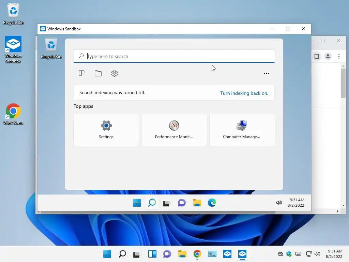This screenshot has height=262, width=349.
Task: Open File Explorer in Sandbox taskbar
Action: click(x=197, y=203)
